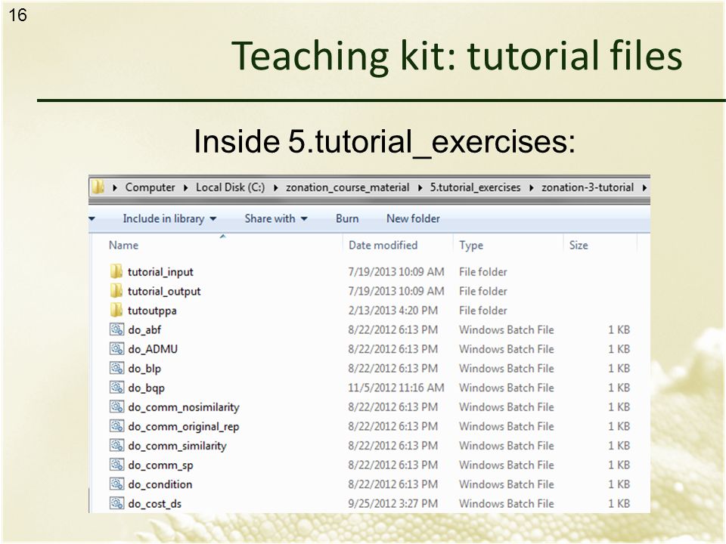Click the tutorial_input folder icon
Image resolution: width=726 pixels, height=544 pixels.
[x=116, y=271]
